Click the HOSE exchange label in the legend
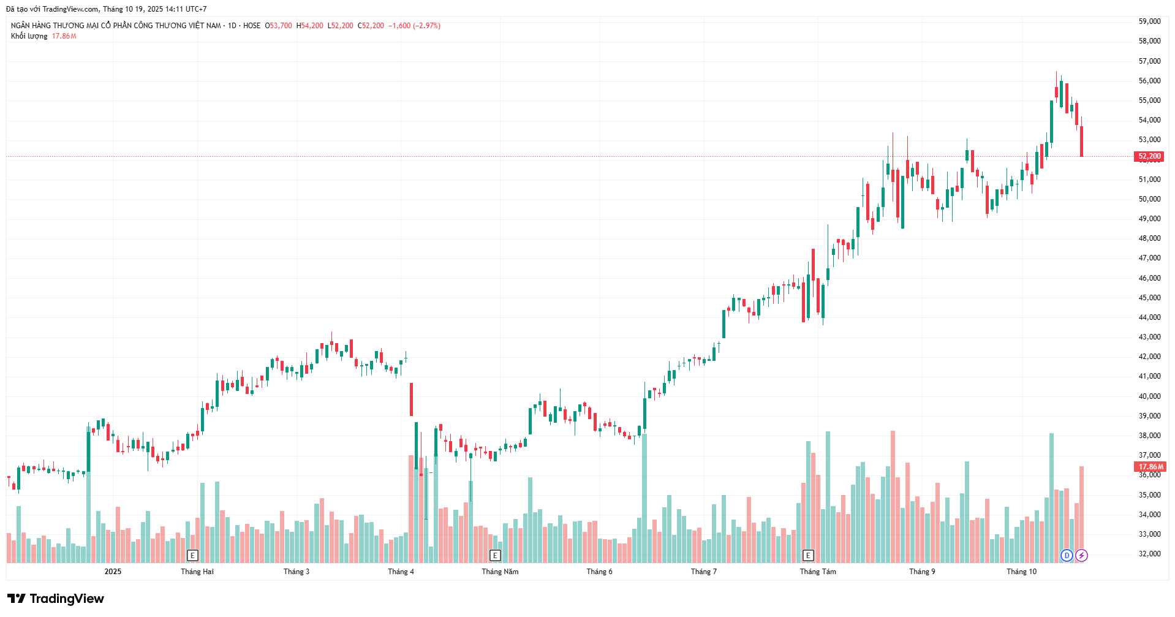Viewport: 1175px width, 617px height. 252,26
